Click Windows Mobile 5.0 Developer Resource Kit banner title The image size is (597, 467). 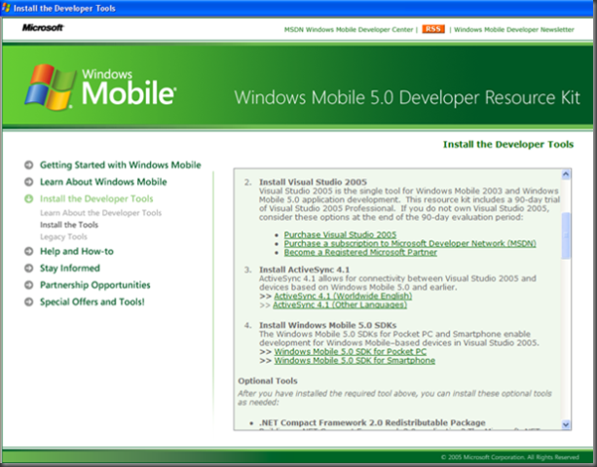click(x=407, y=97)
